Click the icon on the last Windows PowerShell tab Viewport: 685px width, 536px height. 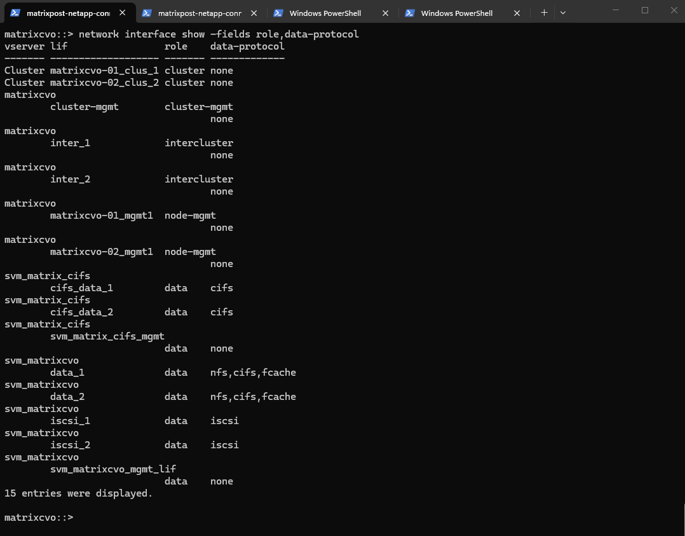410,13
